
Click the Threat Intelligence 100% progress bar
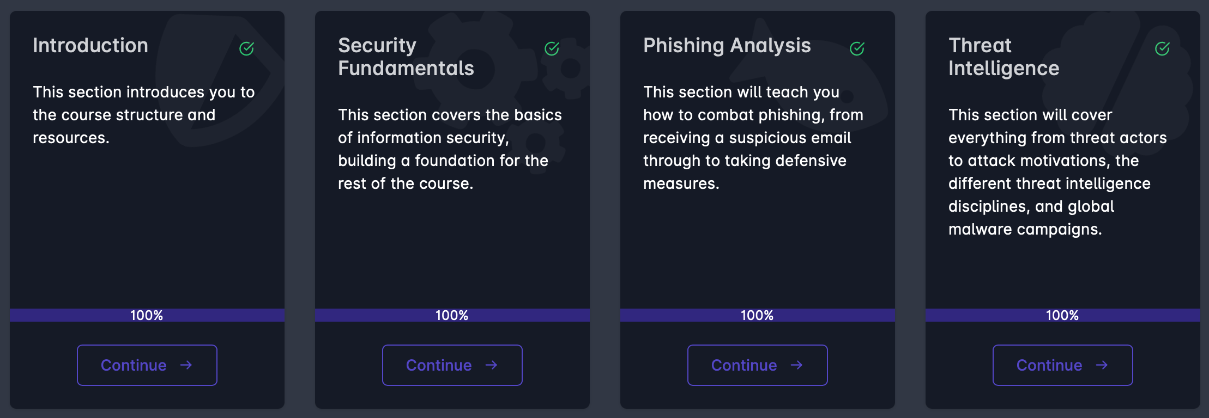(x=1062, y=315)
